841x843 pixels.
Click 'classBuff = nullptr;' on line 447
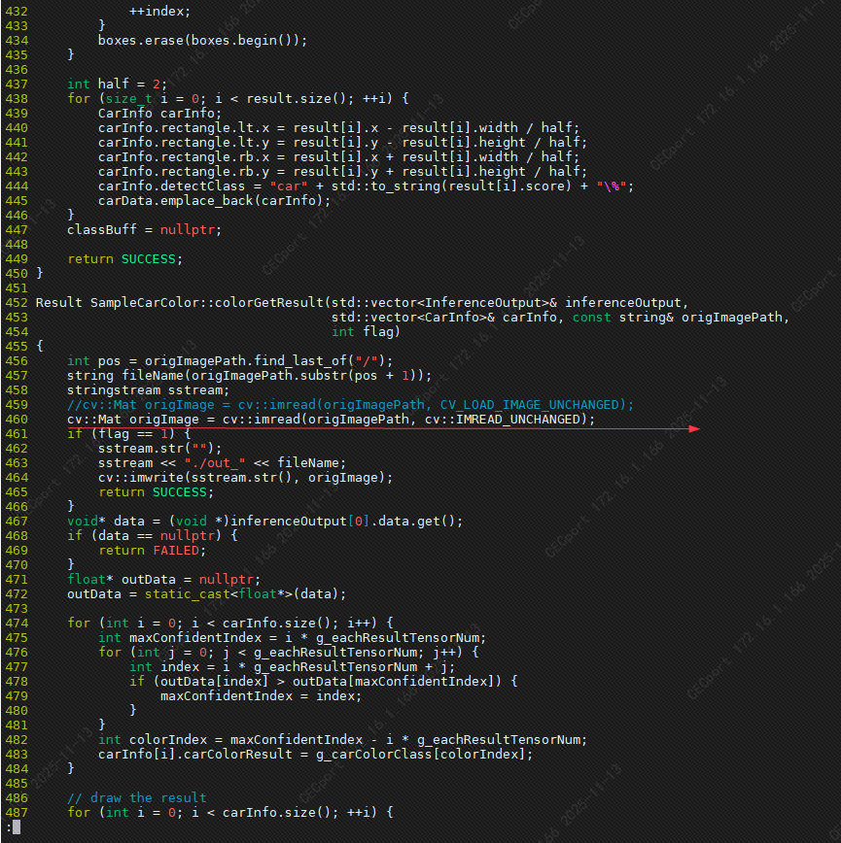(144, 229)
